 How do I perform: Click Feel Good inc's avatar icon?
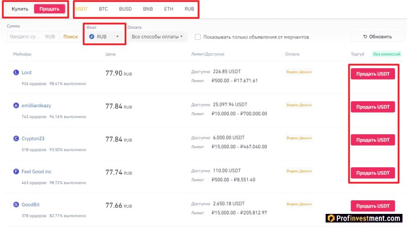point(16,171)
